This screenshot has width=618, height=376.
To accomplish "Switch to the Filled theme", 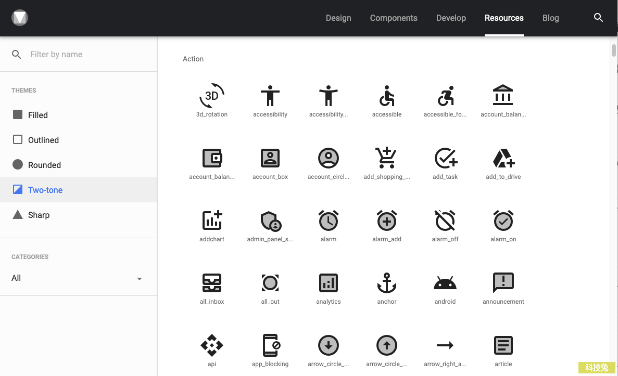I will tap(37, 115).
